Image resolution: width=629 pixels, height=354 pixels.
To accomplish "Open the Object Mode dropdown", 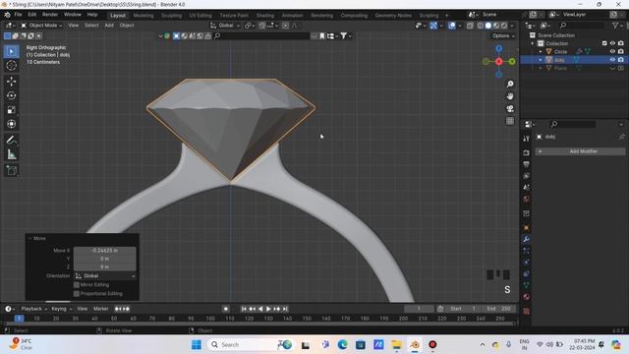I will [41, 26].
